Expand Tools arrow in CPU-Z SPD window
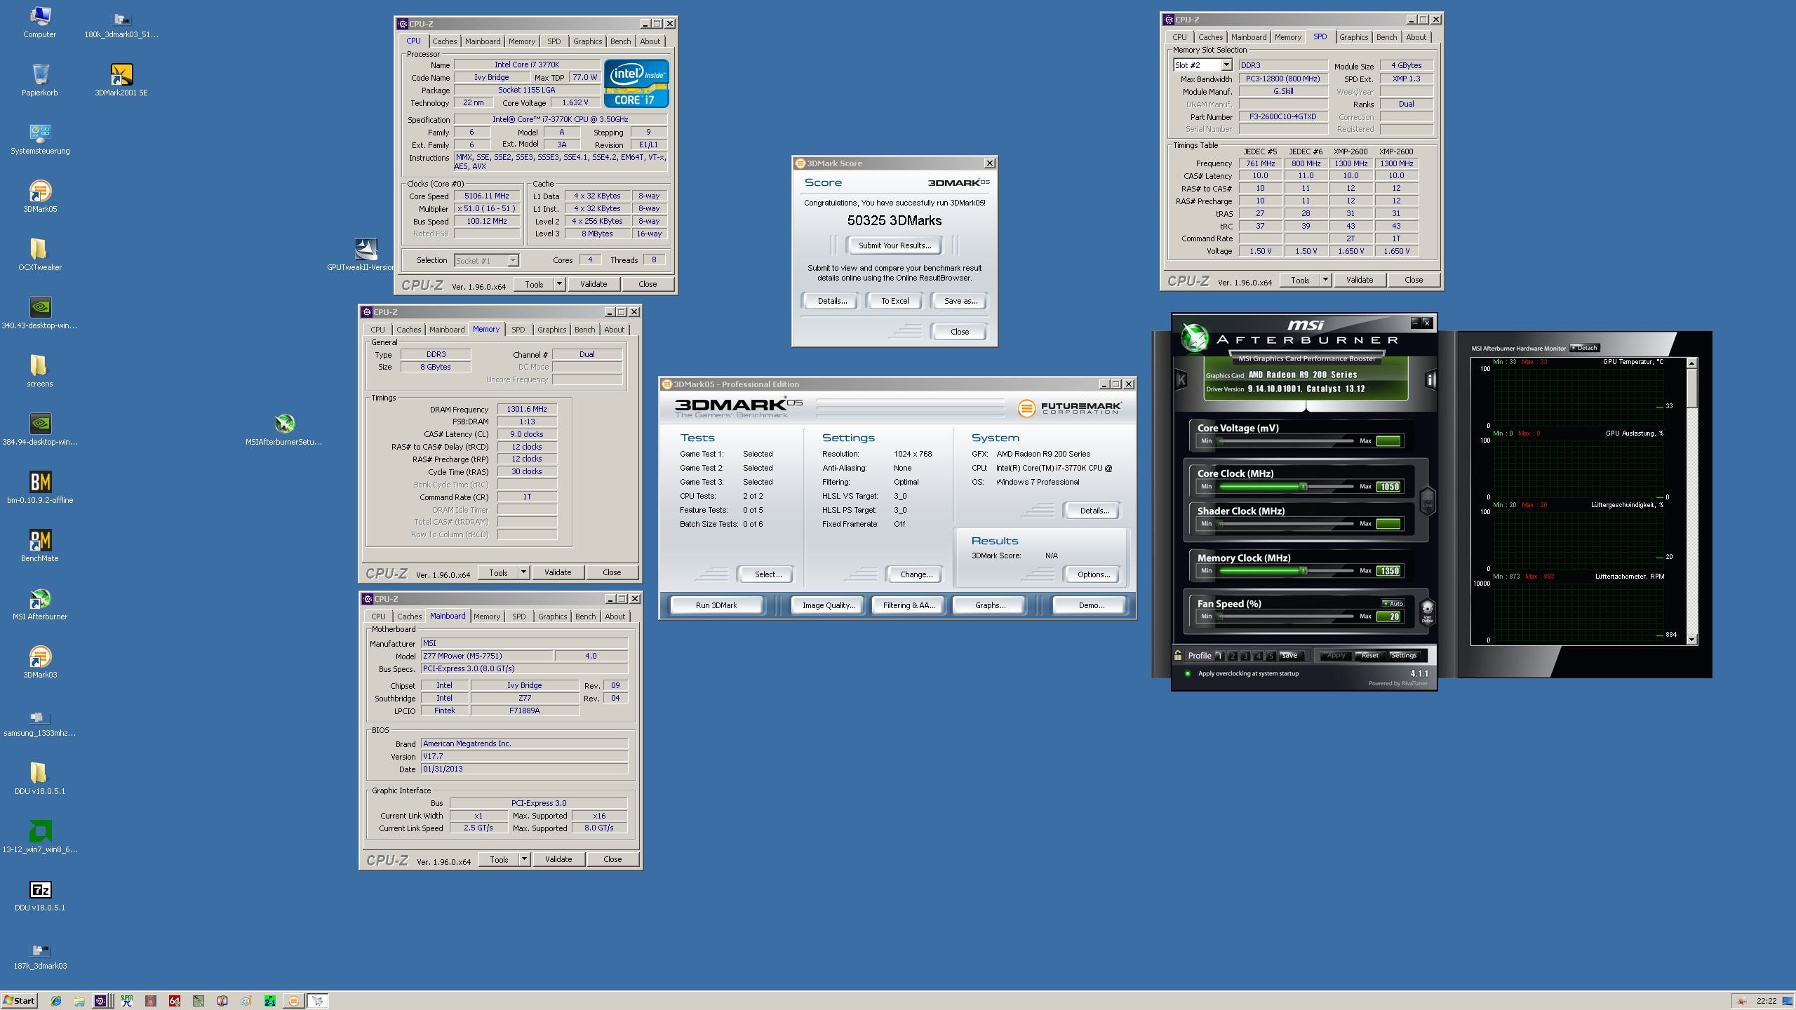The image size is (1796, 1010). [x=1325, y=280]
